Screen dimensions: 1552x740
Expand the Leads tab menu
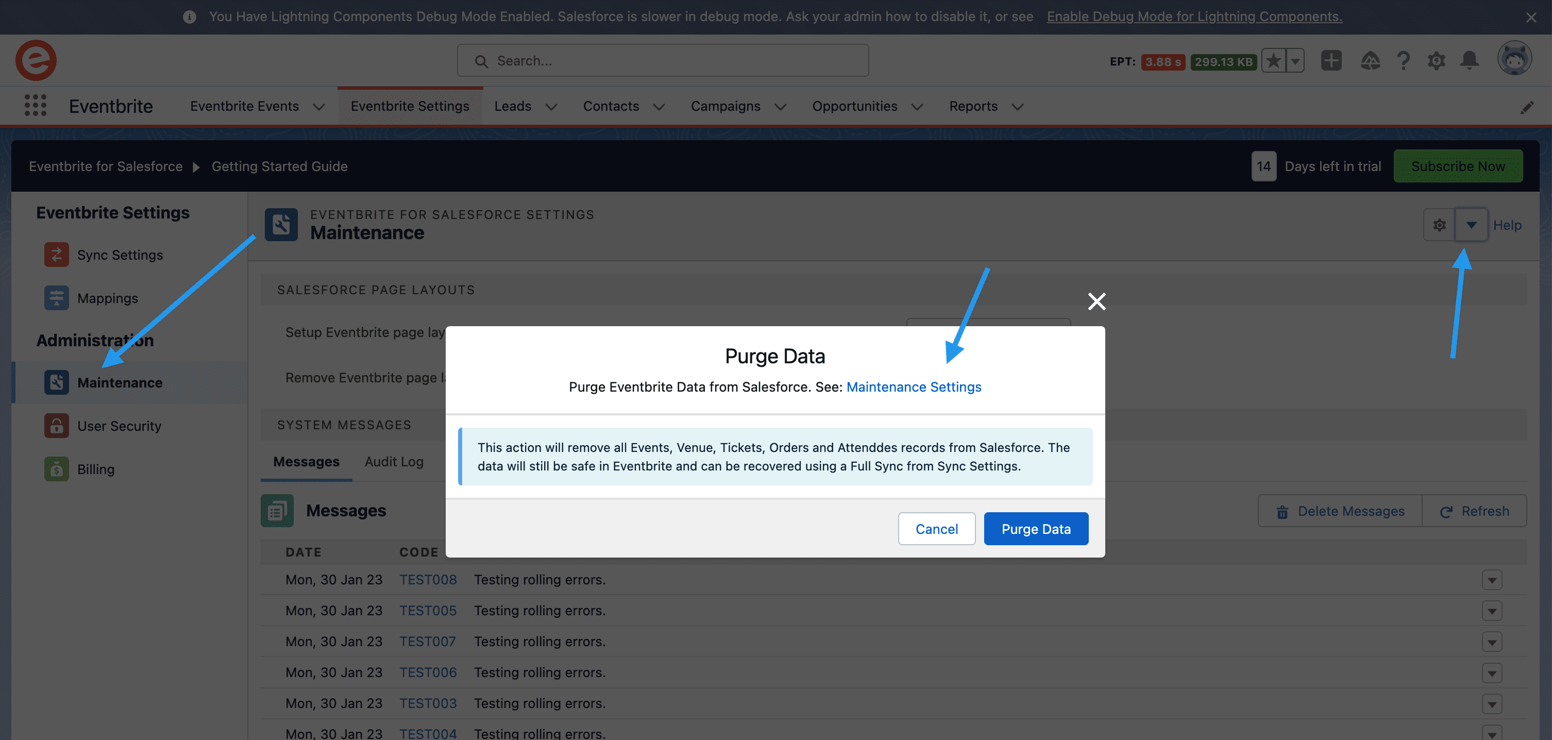tap(551, 107)
